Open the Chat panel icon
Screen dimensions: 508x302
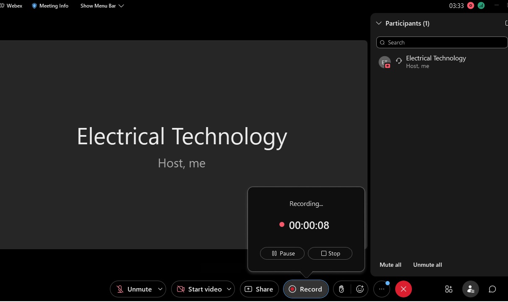(x=492, y=289)
